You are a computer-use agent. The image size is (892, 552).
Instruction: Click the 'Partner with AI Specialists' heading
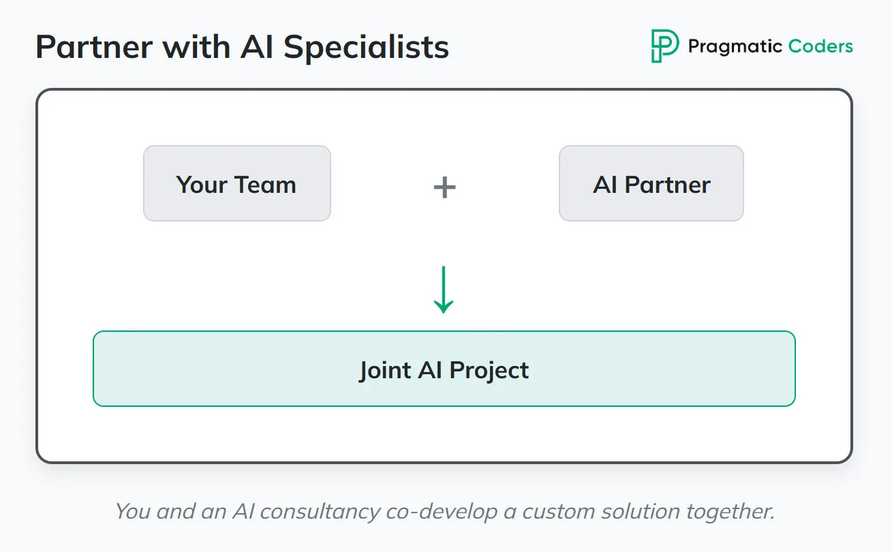click(242, 47)
